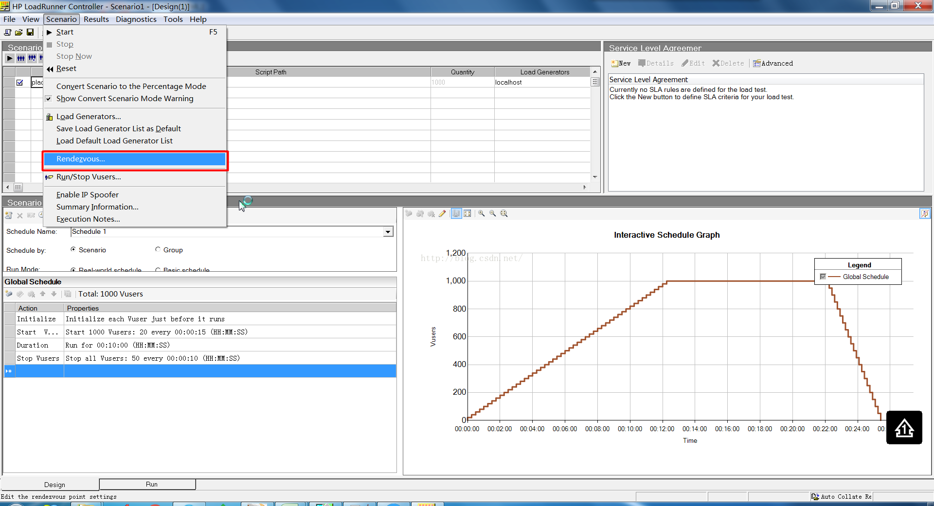Choose Summary Information... menu entry
This screenshot has height=506, width=934.
135,207
